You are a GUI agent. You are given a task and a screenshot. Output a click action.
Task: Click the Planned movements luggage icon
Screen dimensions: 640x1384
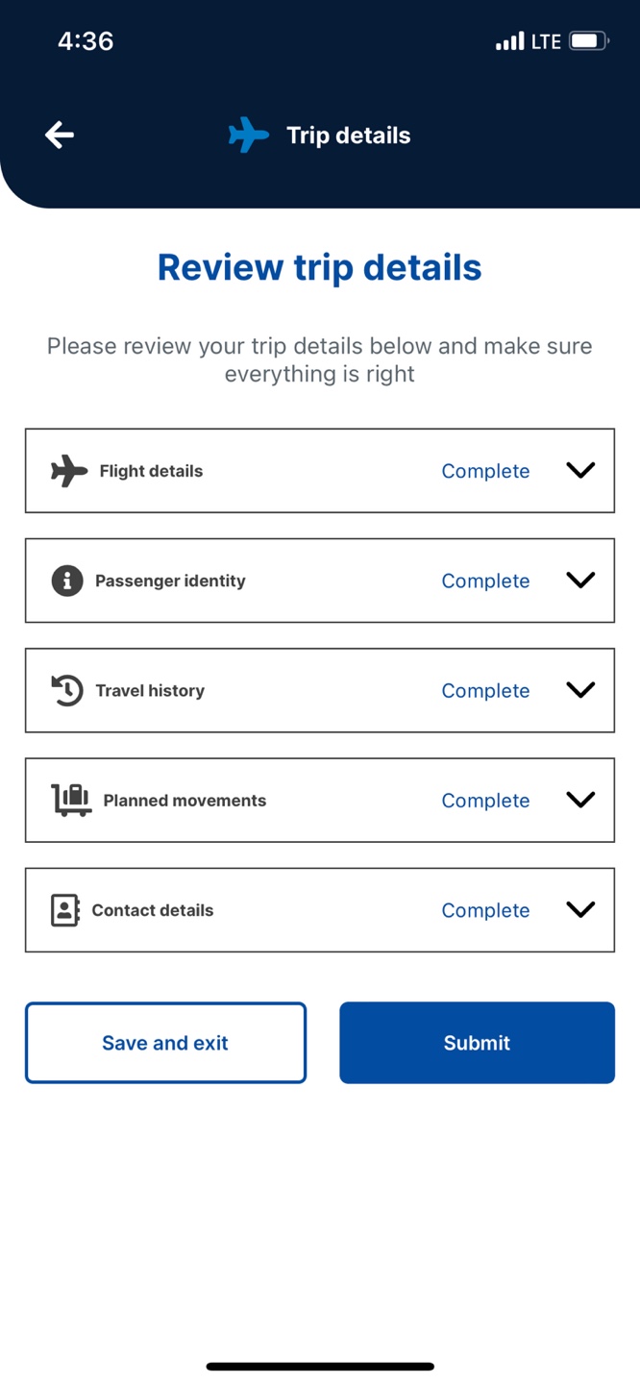click(x=71, y=800)
